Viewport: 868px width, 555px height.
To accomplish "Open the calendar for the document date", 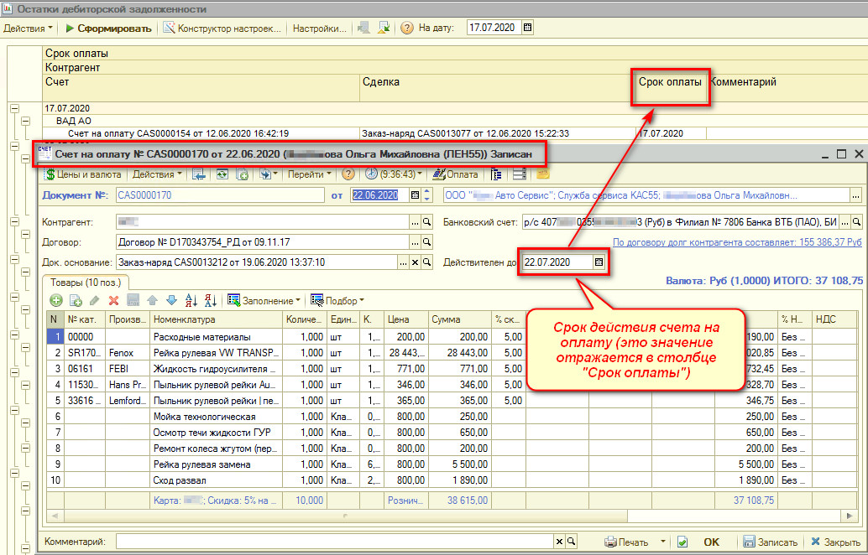I will tap(415, 195).
